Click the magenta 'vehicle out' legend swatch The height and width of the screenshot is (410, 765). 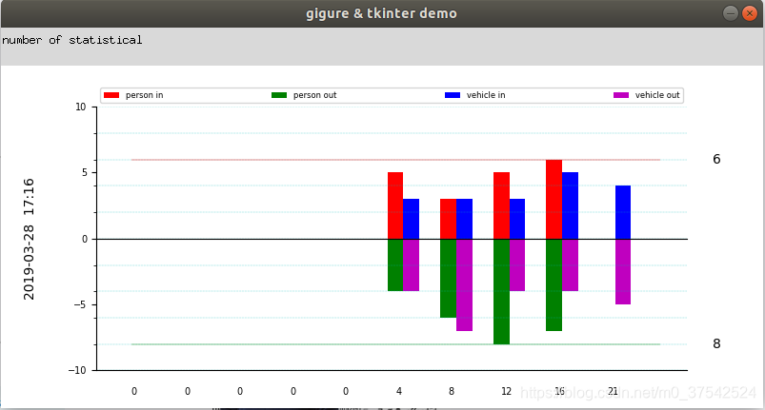(x=621, y=95)
